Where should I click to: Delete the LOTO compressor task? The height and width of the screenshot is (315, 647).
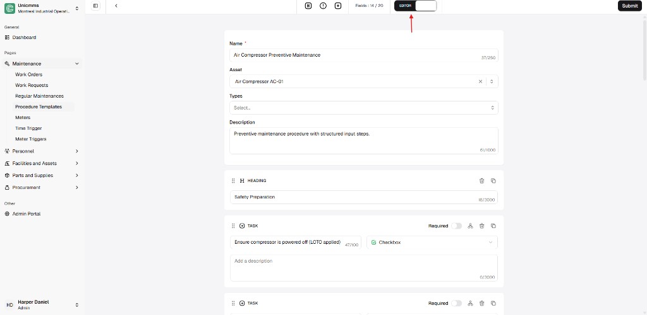[x=481, y=226]
